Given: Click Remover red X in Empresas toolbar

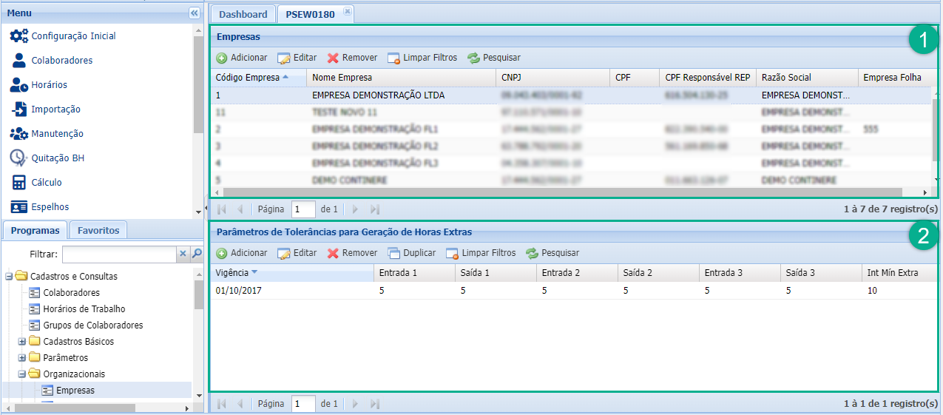Looking at the screenshot, I should click(334, 58).
